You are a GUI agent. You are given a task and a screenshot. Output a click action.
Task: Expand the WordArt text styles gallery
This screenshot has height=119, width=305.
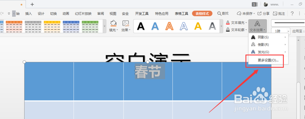(221, 26)
